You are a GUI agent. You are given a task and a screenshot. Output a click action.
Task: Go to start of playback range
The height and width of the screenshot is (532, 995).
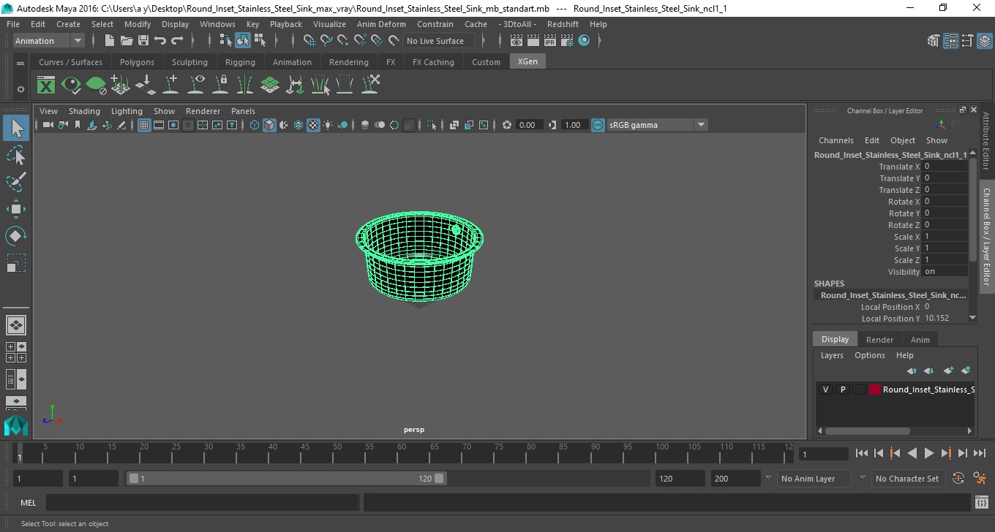[x=862, y=454]
